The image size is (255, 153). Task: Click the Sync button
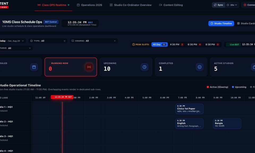[x=218, y=5]
